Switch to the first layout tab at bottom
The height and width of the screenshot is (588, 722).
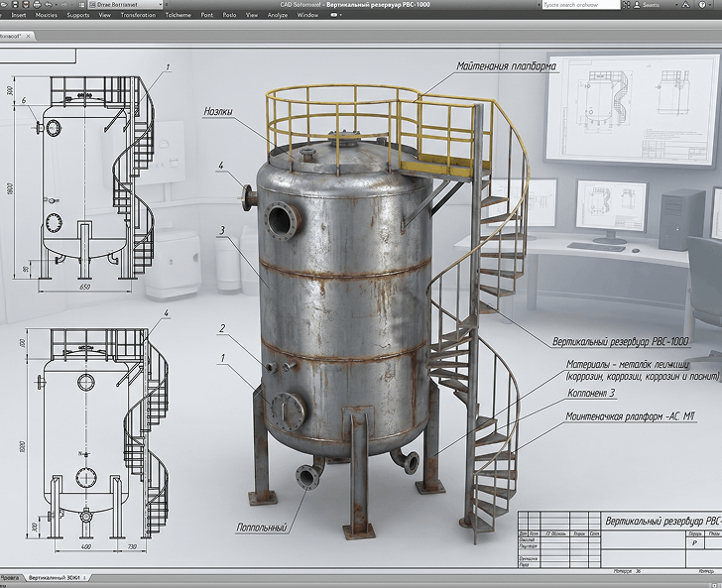(x=10, y=577)
